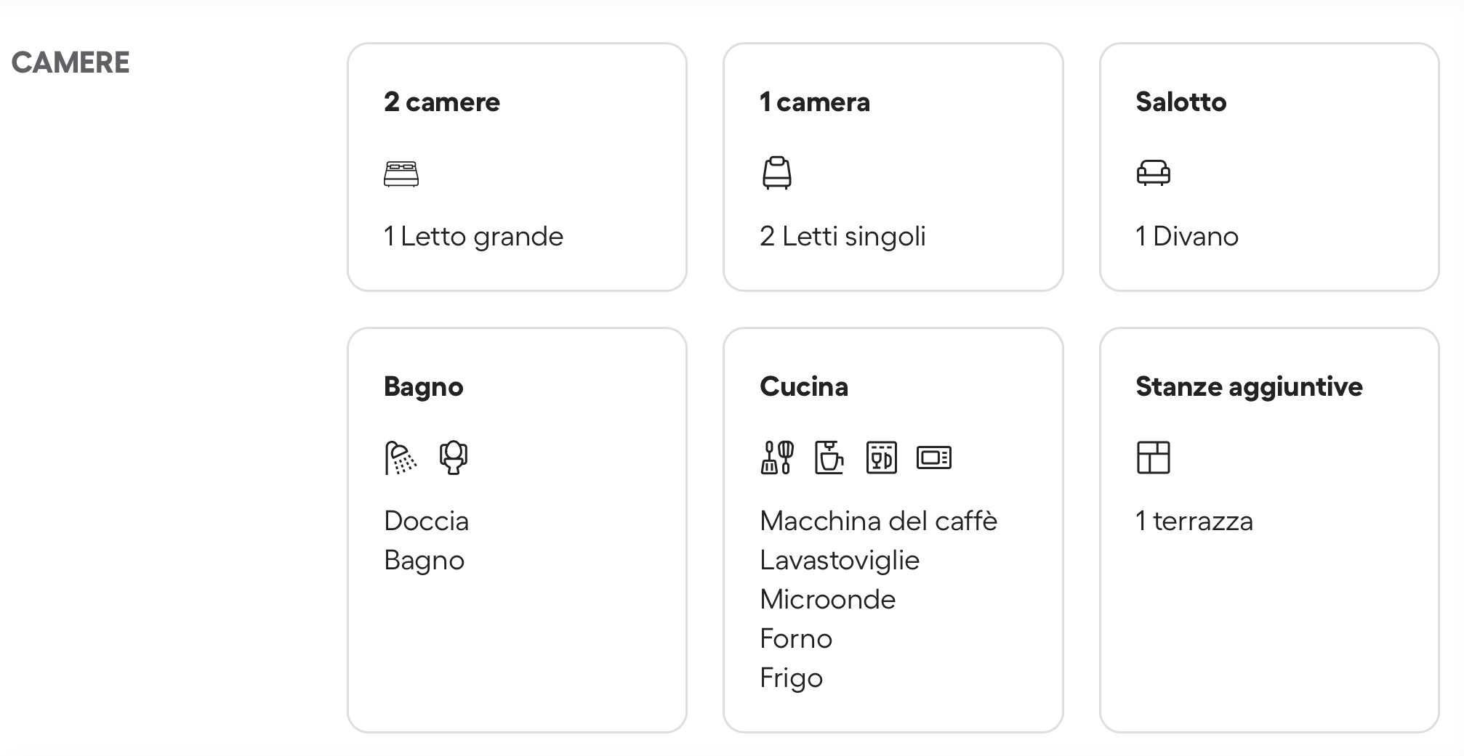Select the '2 camere' card title
Image resolution: width=1464 pixels, height=756 pixels.
(442, 102)
